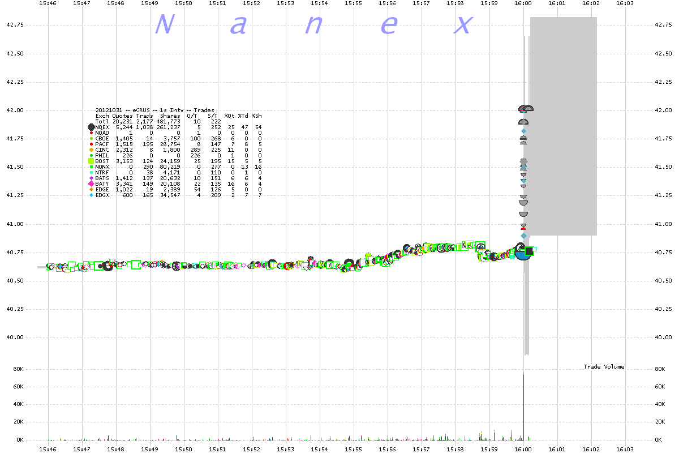
Task: Click the BOST lime square legend marker
Action: (91, 161)
